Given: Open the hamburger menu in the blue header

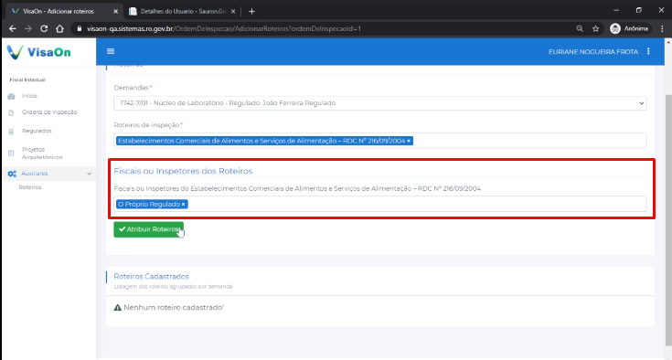Looking at the screenshot, I should [x=111, y=51].
